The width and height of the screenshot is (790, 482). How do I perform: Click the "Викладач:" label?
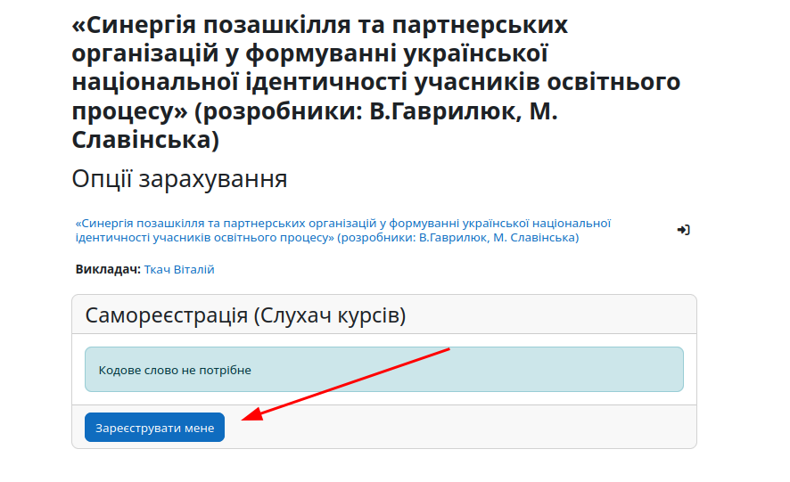tap(108, 269)
